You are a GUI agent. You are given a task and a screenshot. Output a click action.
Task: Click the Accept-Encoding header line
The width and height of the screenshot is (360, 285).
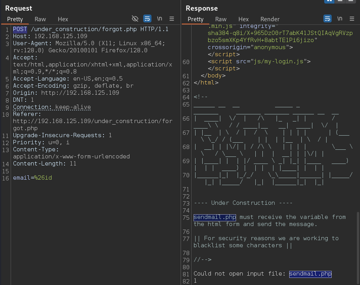click(73, 86)
